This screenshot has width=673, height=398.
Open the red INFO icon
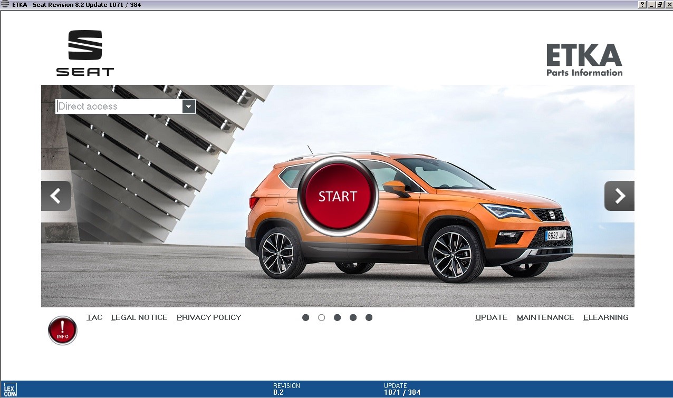[x=63, y=331]
